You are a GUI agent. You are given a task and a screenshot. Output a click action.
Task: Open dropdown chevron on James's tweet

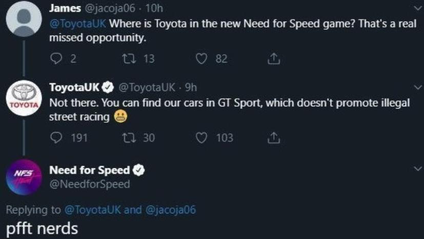pos(417,9)
